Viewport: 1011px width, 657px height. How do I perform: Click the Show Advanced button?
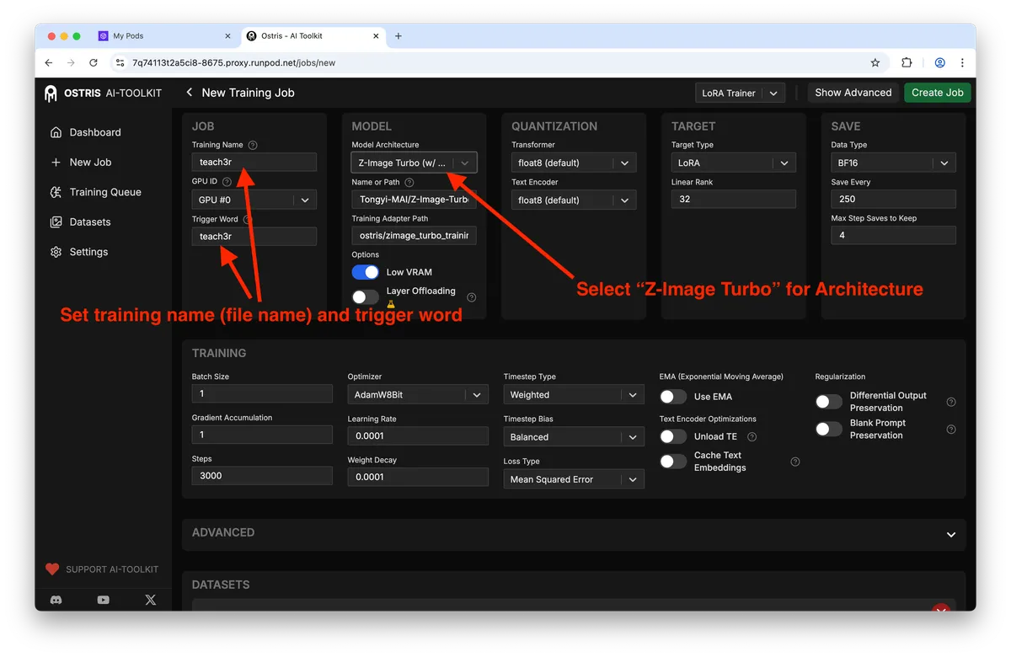pos(853,93)
